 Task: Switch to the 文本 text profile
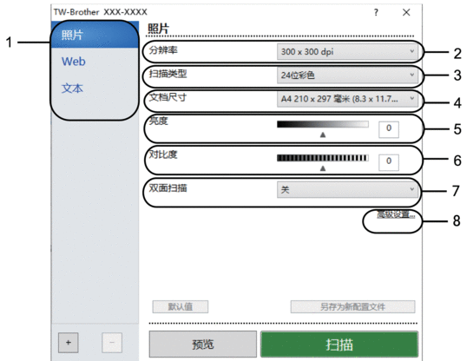point(72,88)
